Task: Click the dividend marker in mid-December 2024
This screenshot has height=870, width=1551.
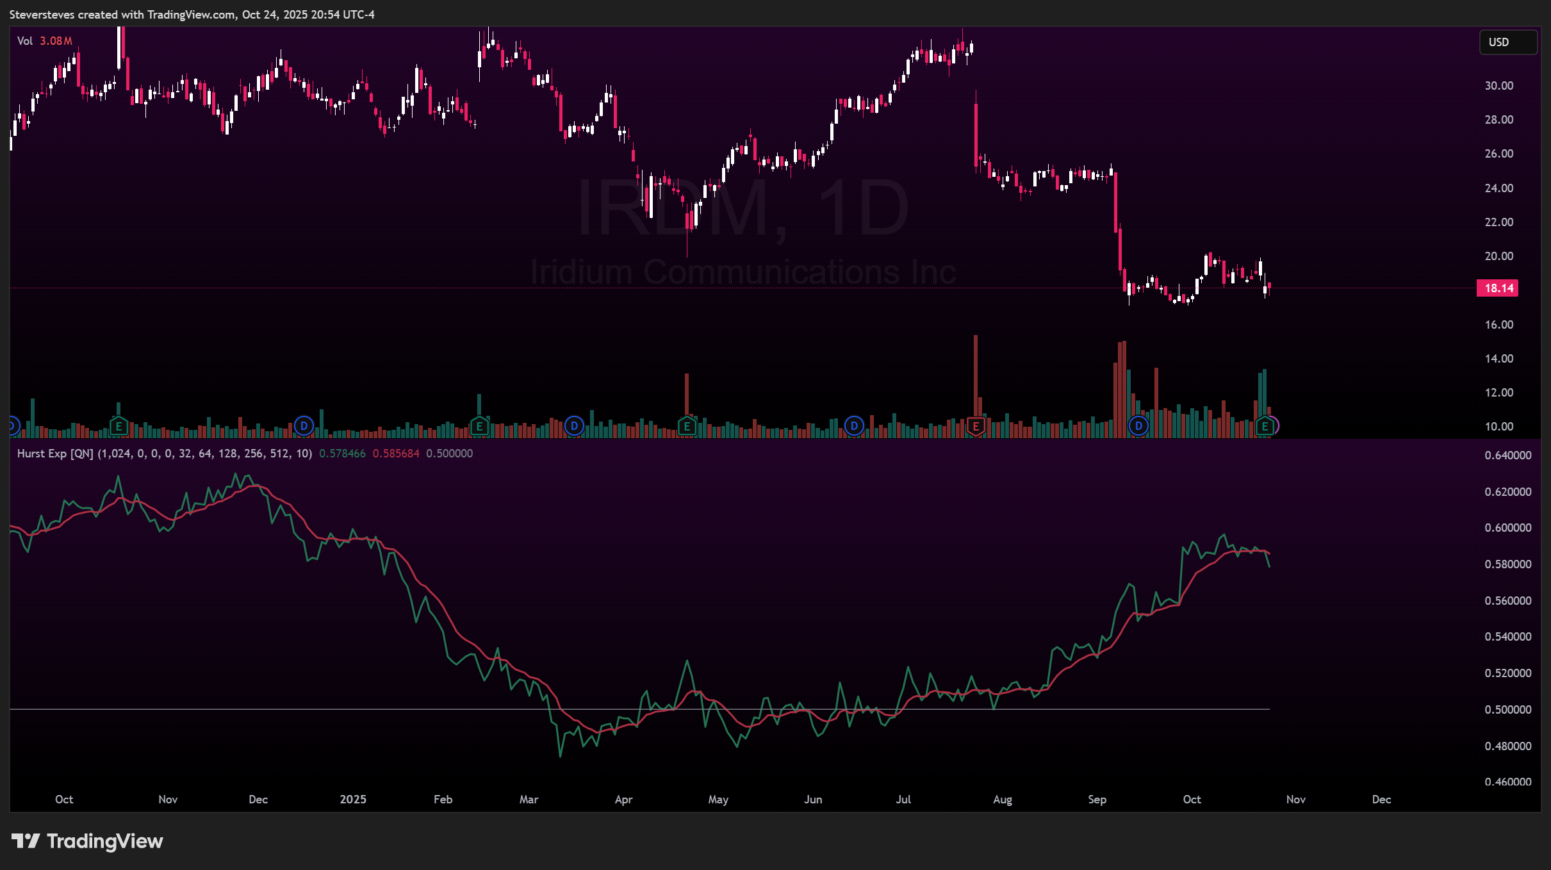Action: coord(304,426)
